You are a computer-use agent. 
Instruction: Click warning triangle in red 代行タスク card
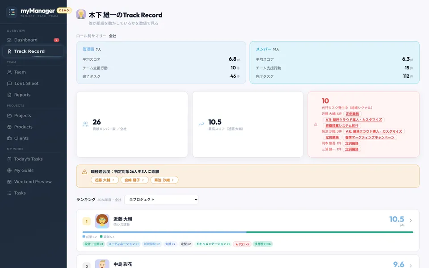316,124
